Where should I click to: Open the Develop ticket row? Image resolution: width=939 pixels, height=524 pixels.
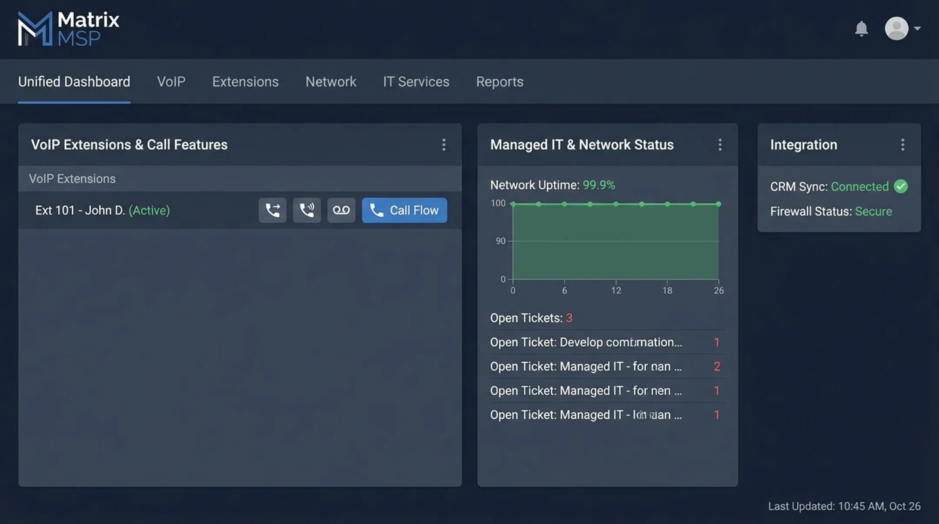pyautogui.click(x=607, y=342)
